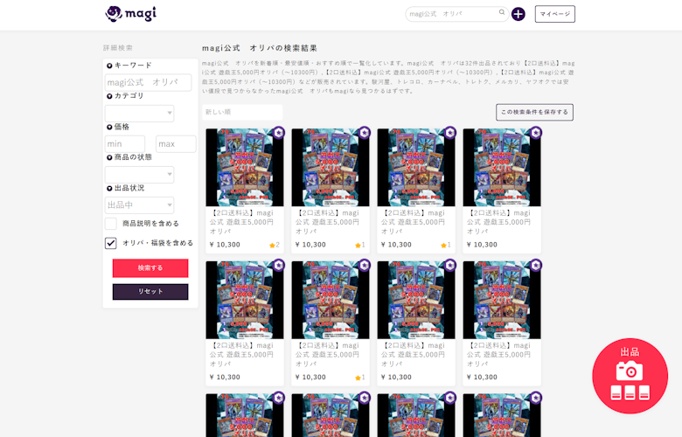Click the magi logo in the header
The width and height of the screenshot is (682, 437).
tap(130, 14)
